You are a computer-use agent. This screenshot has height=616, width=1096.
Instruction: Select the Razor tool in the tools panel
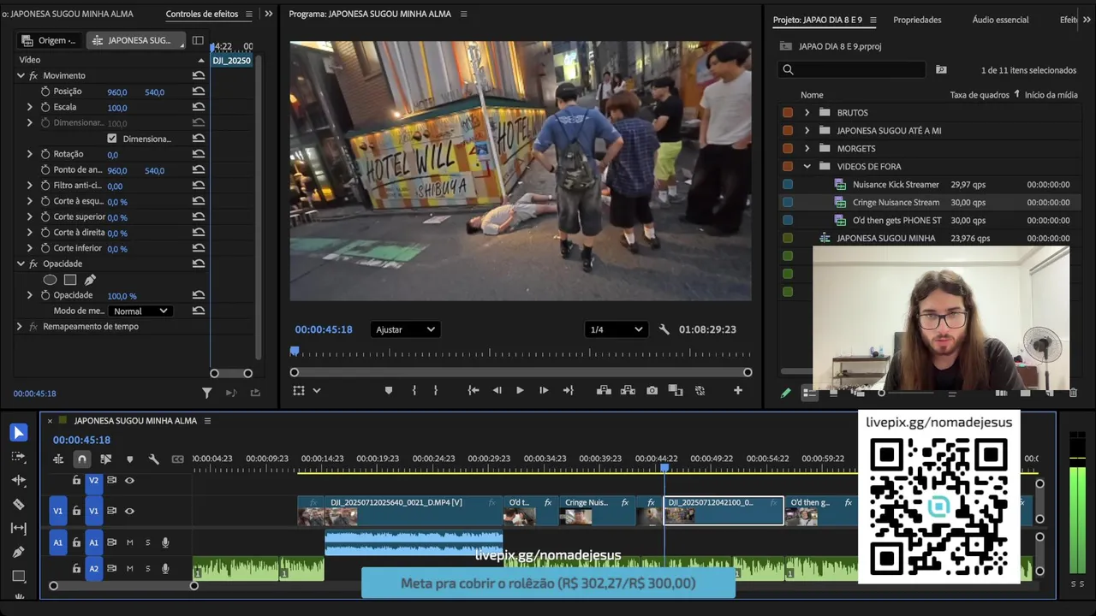18,505
